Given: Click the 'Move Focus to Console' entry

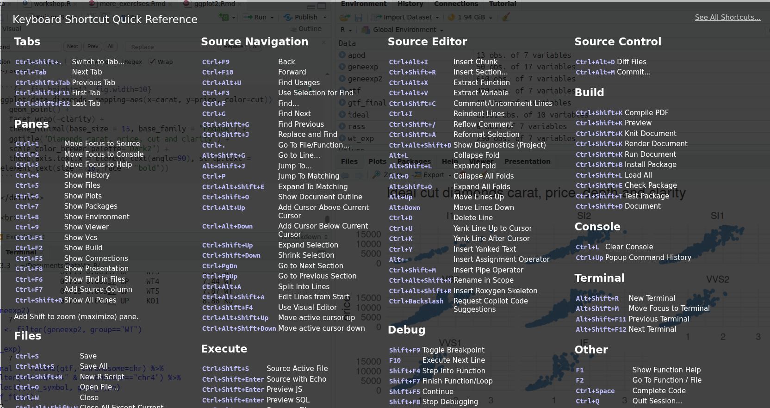Looking at the screenshot, I should click(104, 154).
